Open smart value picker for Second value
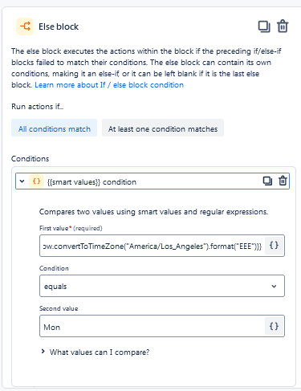This screenshot has height=391, width=301. [x=274, y=326]
